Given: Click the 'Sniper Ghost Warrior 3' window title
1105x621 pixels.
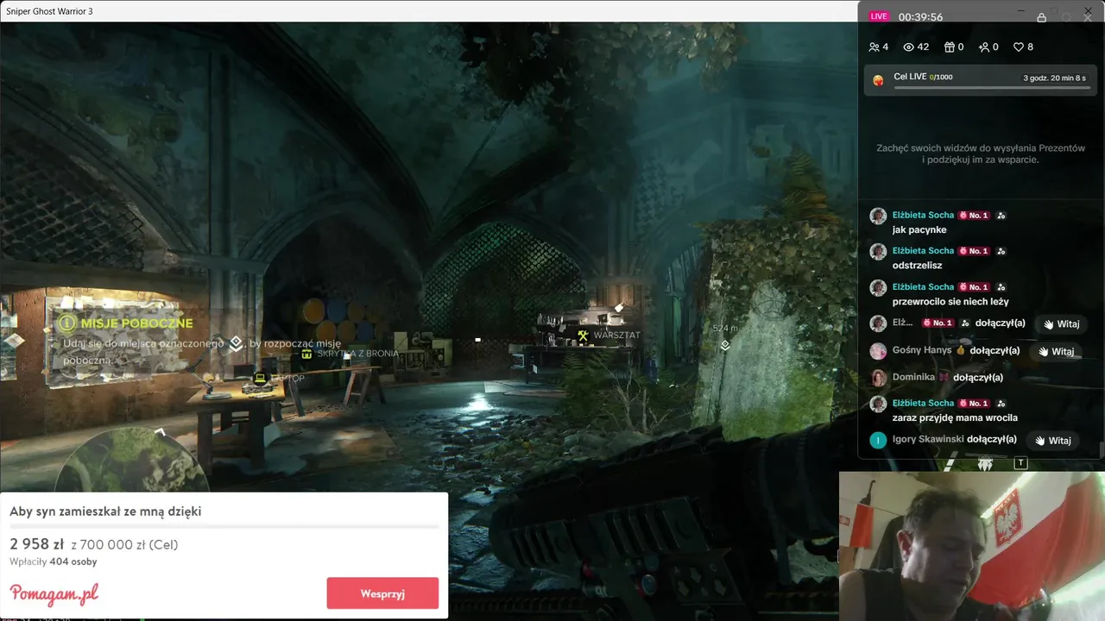Looking at the screenshot, I should click(x=49, y=11).
